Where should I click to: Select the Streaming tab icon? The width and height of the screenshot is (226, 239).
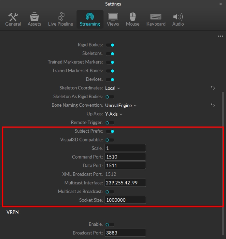pyautogui.click(x=90, y=17)
